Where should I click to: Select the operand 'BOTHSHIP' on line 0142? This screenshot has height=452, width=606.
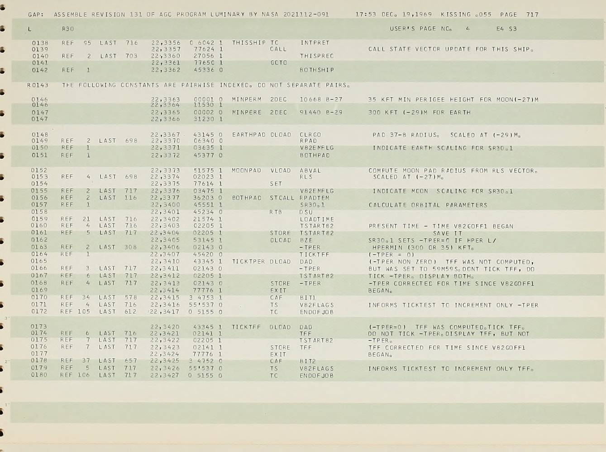click(x=317, y=70)
